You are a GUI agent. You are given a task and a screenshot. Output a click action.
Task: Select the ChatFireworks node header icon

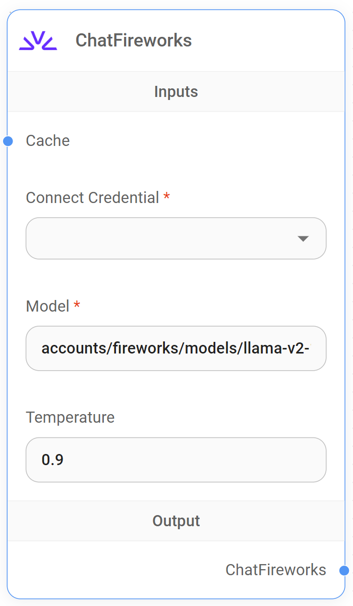click(37, 39)
